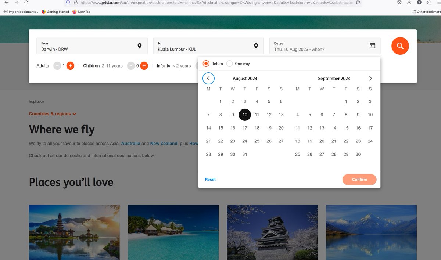Open the Other Bookmarks folder

tap(426, 12)
